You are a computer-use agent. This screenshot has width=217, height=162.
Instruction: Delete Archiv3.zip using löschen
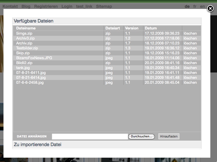[x=190, y=38]
